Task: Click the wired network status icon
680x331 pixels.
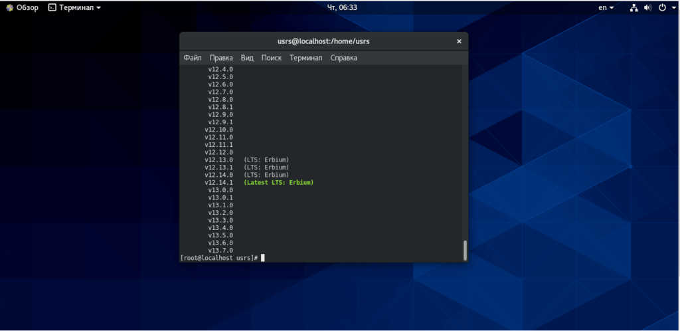Action: (x=634, y=7)
